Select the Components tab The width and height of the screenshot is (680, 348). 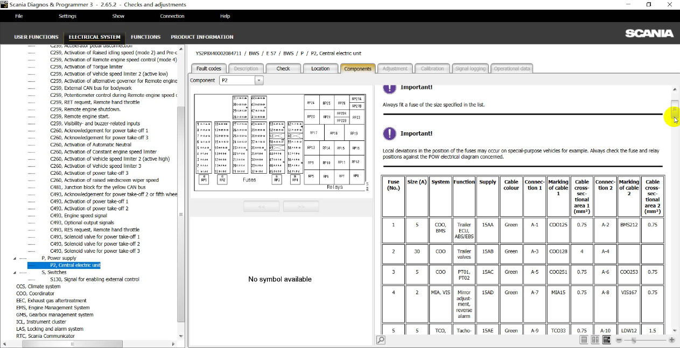tap(357, 68)
